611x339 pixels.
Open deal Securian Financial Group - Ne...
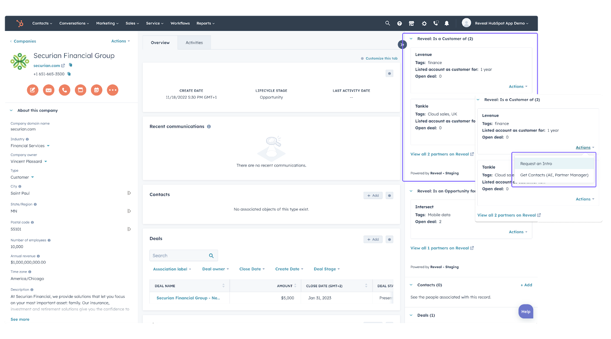coord(188,298)
